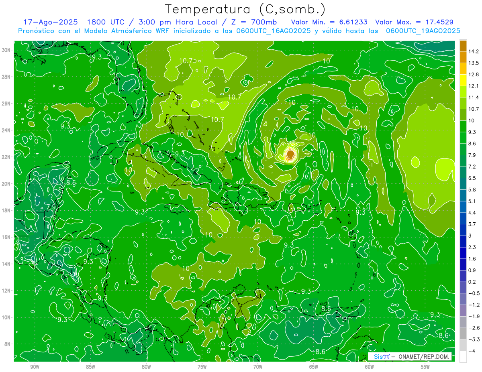Click the hurricane warm core orange spot
The image size is (482, 372).
290,154
